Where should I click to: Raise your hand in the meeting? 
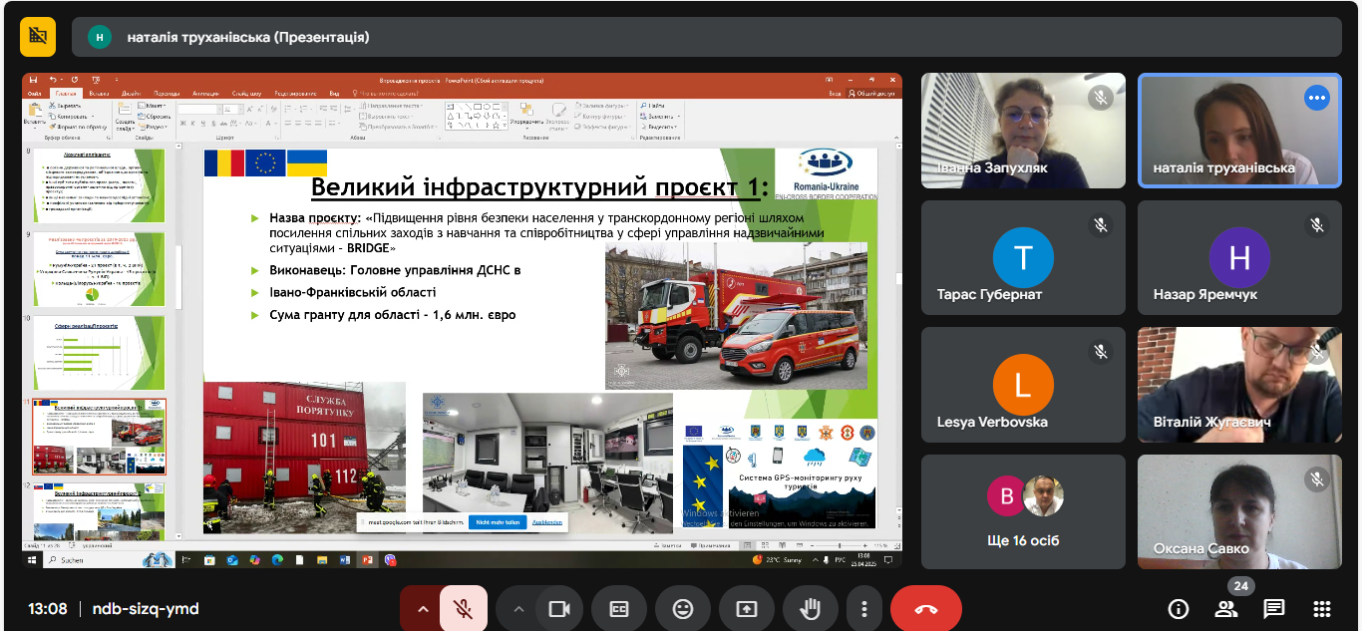[x=810, y=609]
